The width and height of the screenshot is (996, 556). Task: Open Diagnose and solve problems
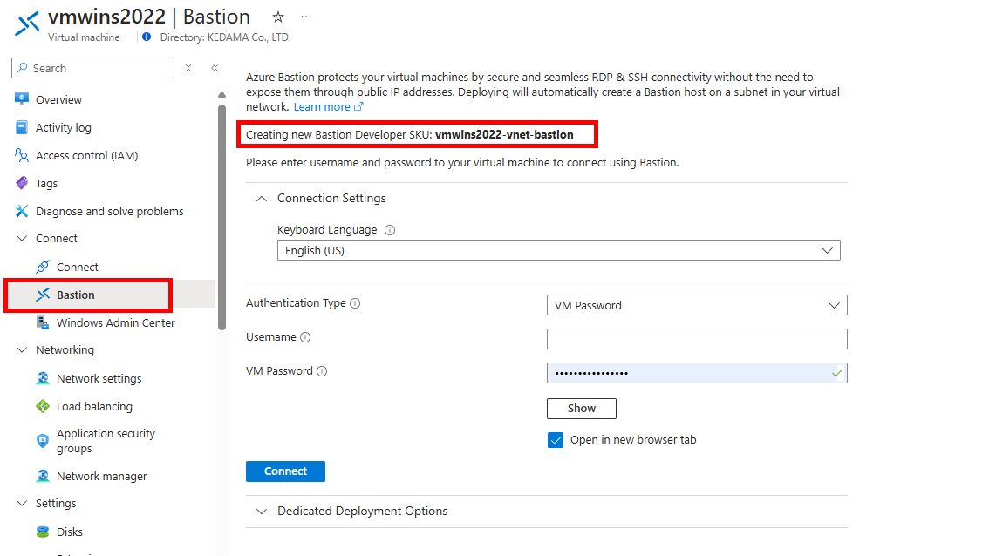109,212
